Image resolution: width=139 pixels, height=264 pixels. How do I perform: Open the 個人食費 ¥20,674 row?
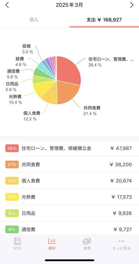(69, 181)
